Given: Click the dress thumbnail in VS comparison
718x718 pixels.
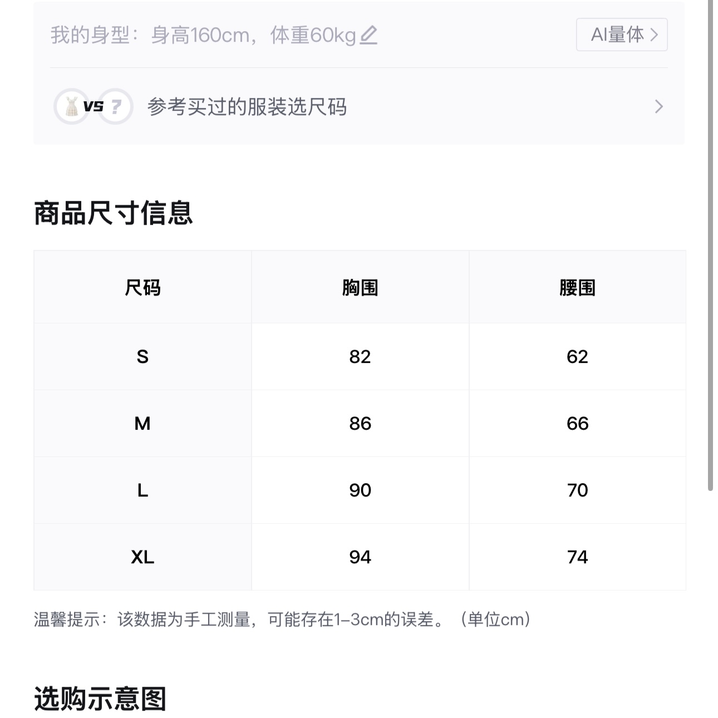Looking at the screenshot, I should point(72,106).
